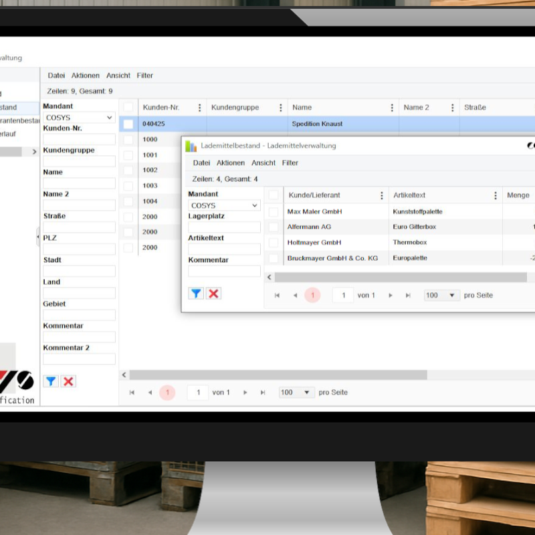Open Name 2 column options menu
This screenshot has width=535, height=535.
(453, 108)
